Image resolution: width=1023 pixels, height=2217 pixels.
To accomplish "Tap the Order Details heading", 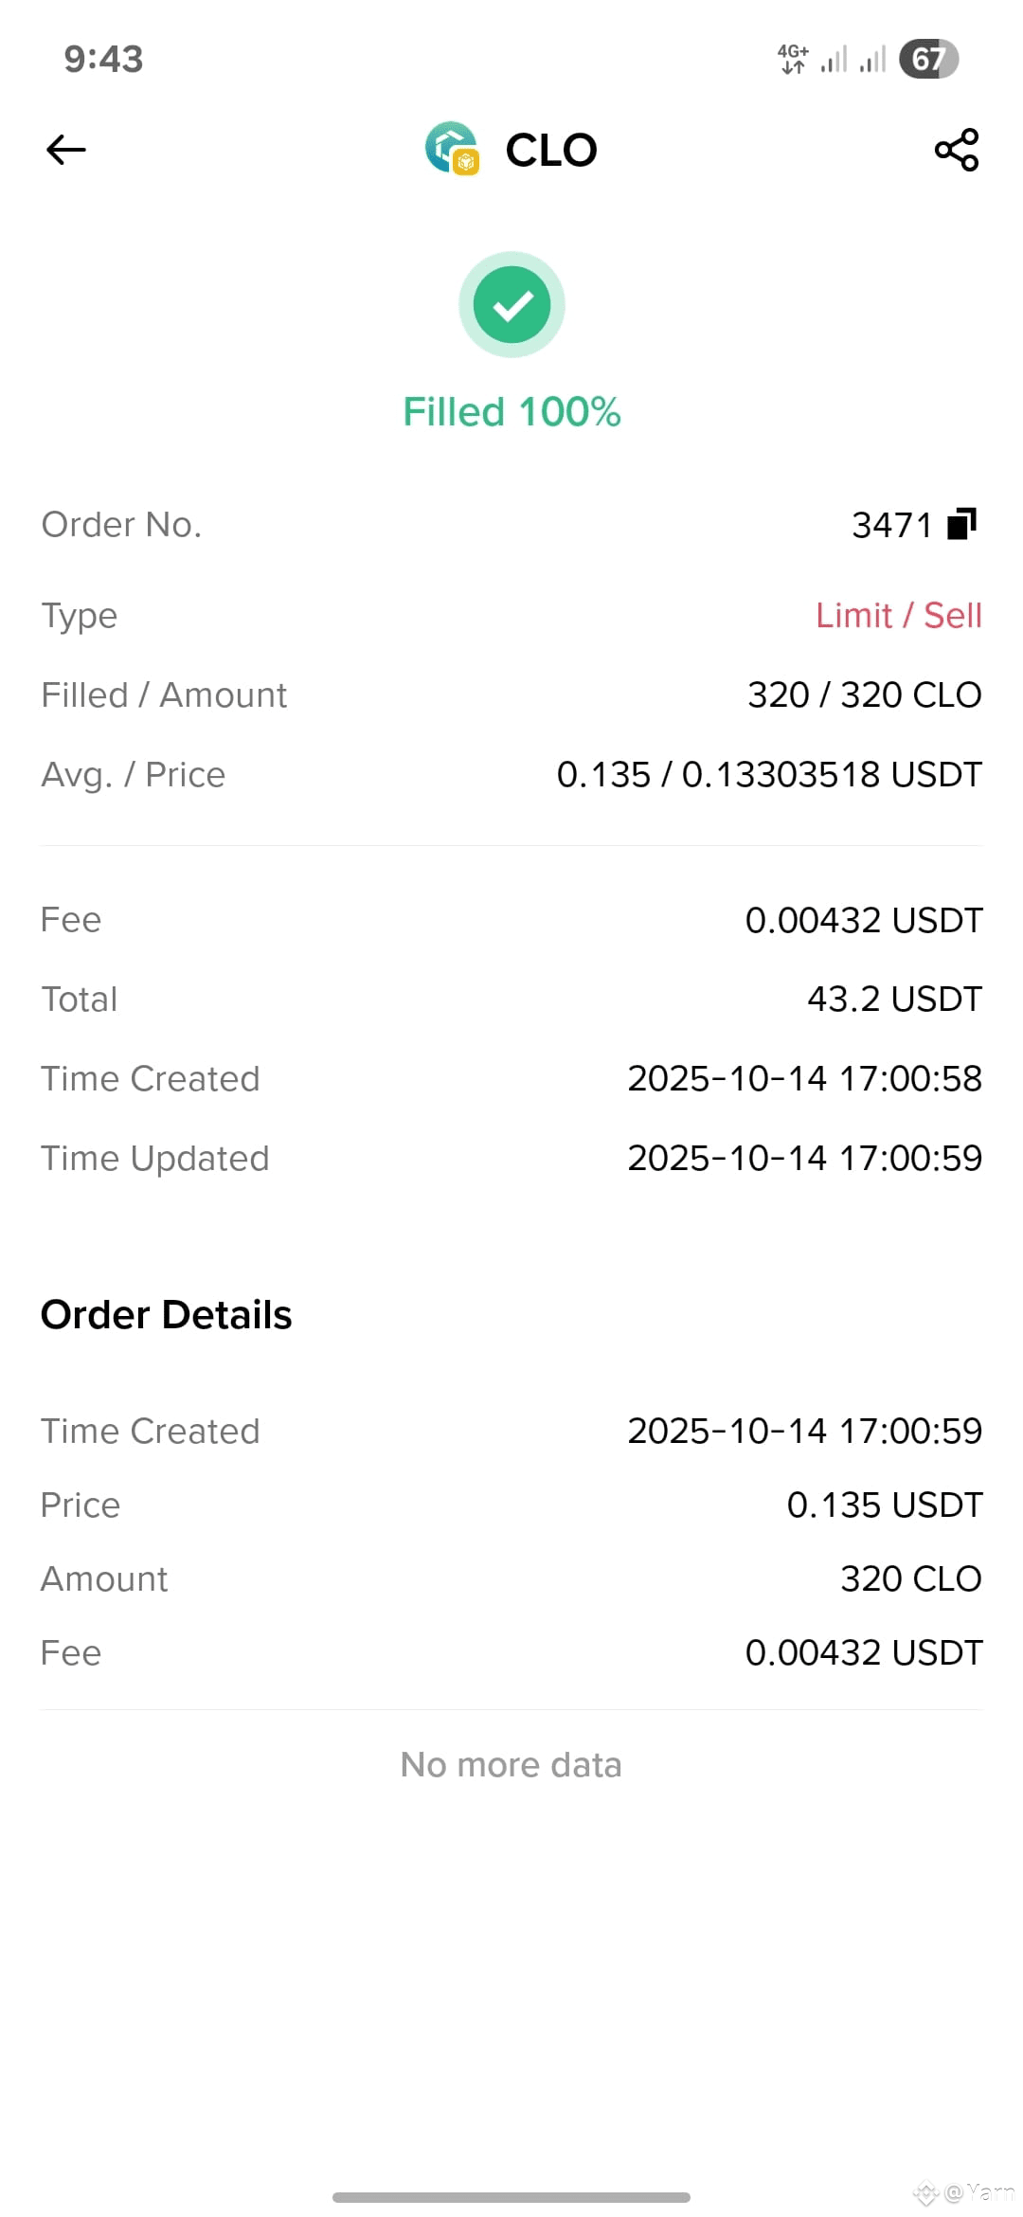I will pos(167,1315).
